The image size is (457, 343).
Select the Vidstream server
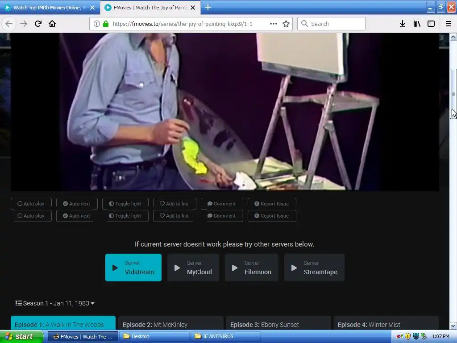[133, 268]
